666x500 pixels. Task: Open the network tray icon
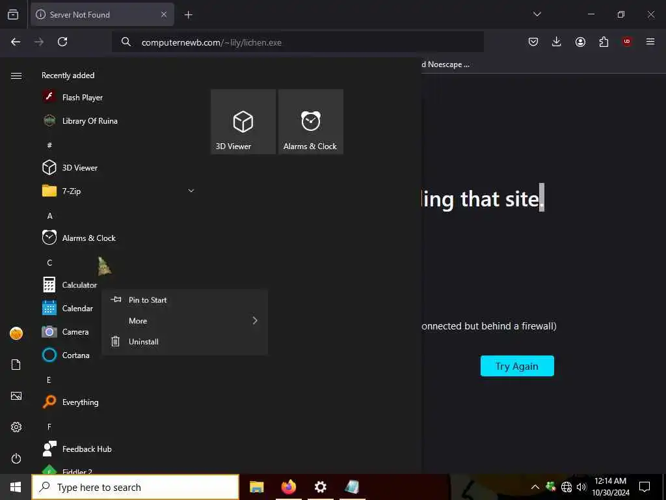click(566, 487)
